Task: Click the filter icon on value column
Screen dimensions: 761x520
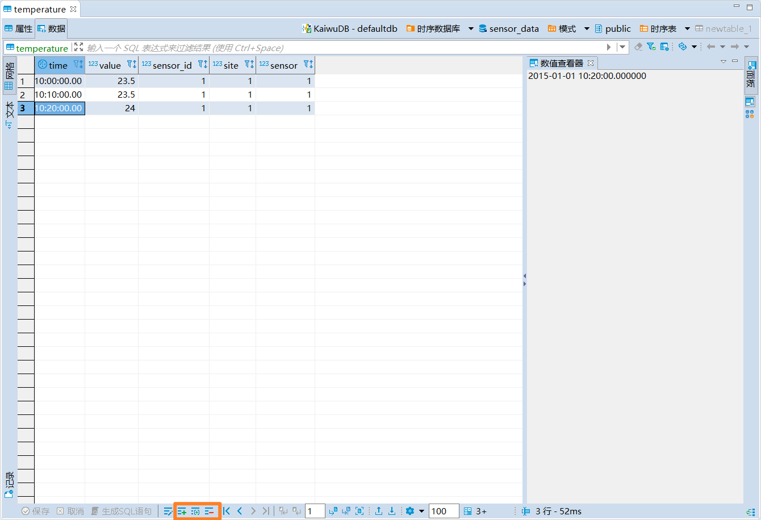Action: click(131, 65)
